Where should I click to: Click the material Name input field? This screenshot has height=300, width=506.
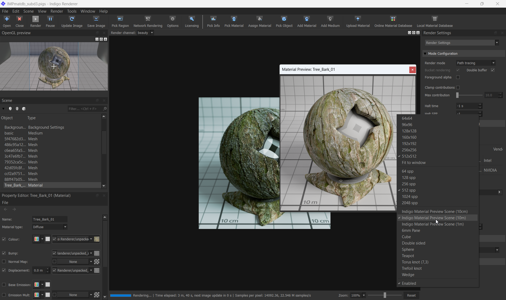pos(50,219)
